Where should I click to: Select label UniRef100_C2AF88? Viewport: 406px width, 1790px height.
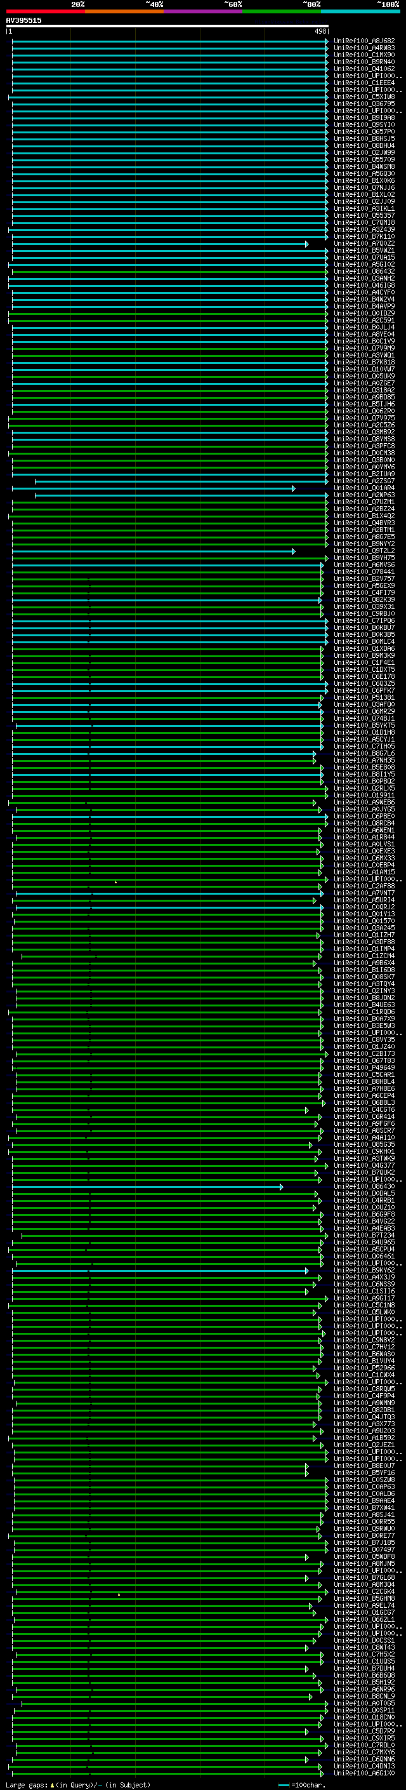click(x=364, y=886)
